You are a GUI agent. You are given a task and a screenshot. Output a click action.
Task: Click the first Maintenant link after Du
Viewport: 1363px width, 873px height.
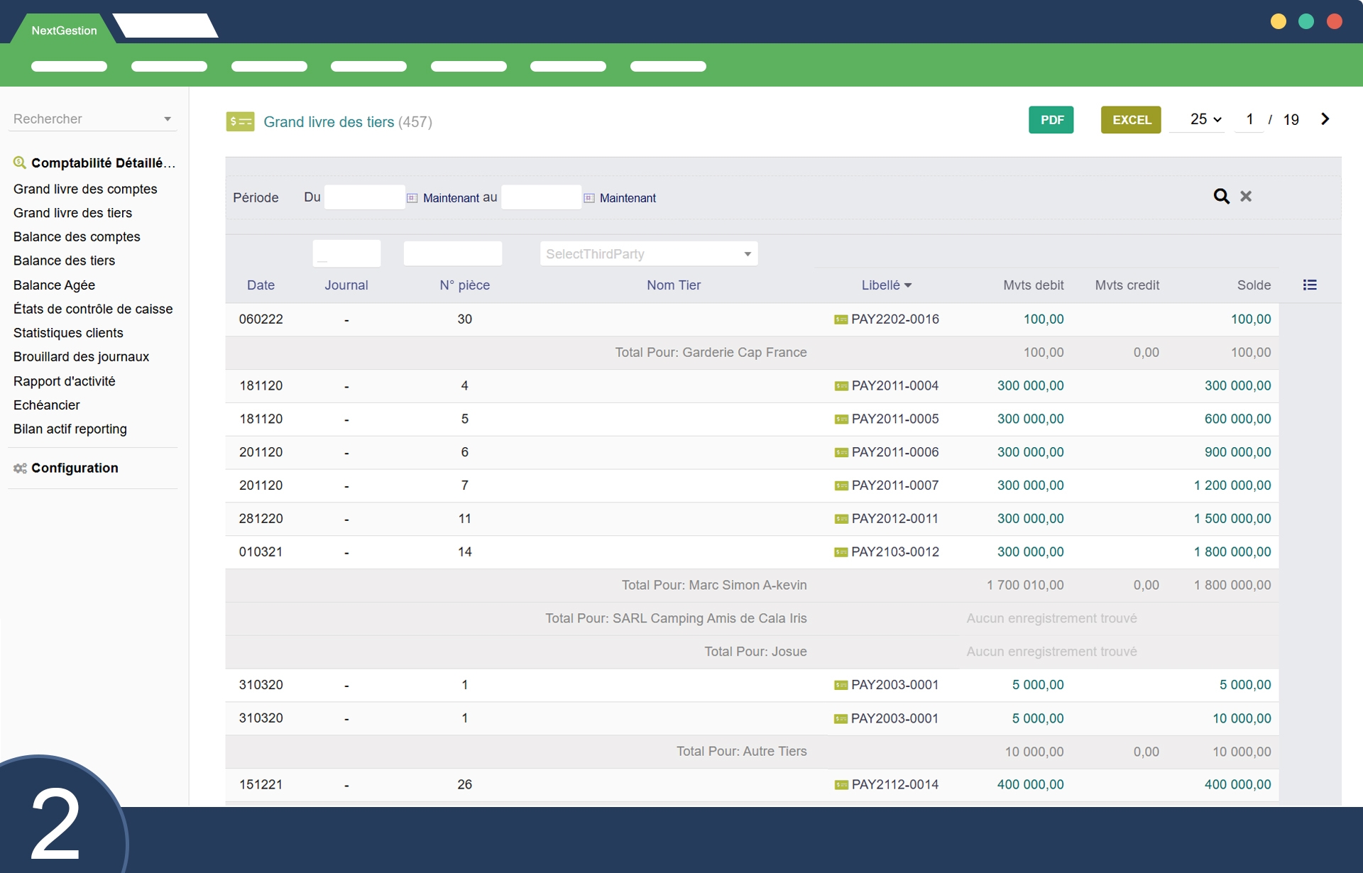click(451, 198)
